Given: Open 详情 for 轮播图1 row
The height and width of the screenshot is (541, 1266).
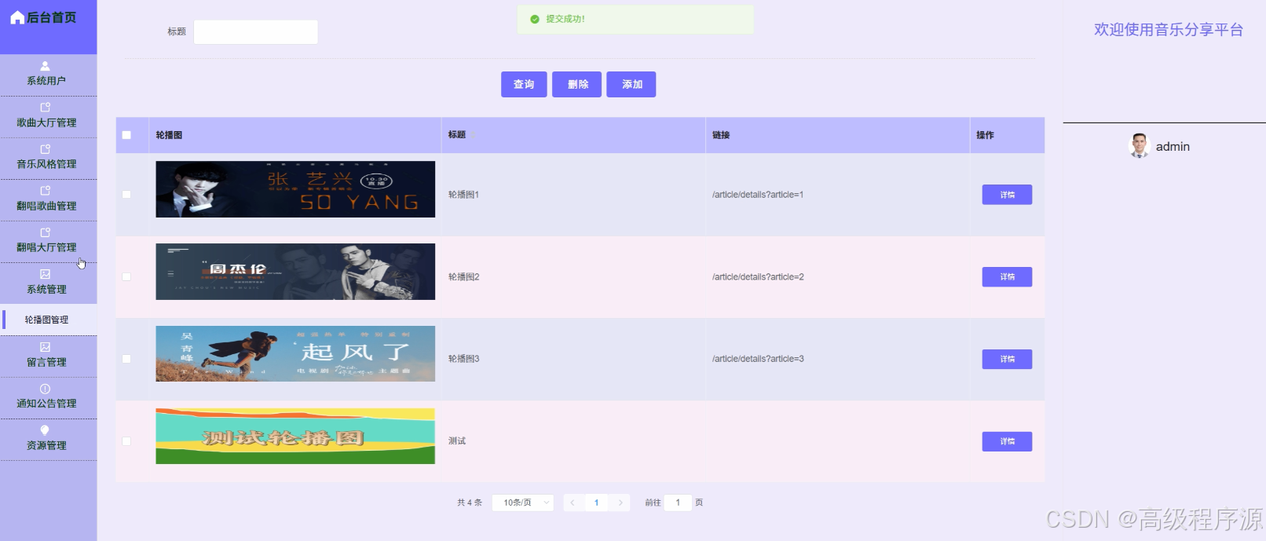Looking at the screenshot, I should pyautogui.click(x=1007, y=195).
